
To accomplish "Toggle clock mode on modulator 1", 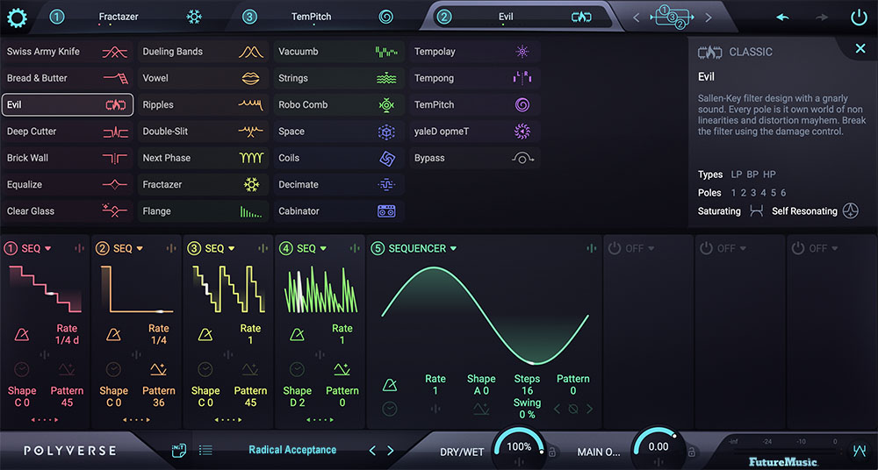I will tap(22, 369).
